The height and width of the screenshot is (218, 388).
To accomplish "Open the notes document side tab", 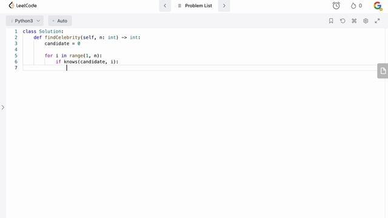I will pos(383,71).
